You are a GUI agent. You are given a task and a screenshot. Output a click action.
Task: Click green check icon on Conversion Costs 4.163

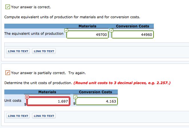coord(75,97)
